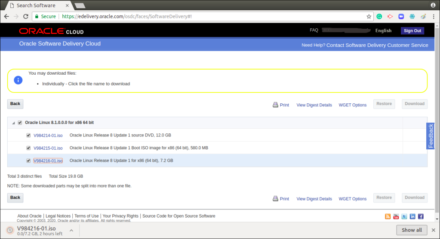Screen dimensions: 440x239
Task: Open the Zoom extension icon
Action: click(x=401, y=16)
